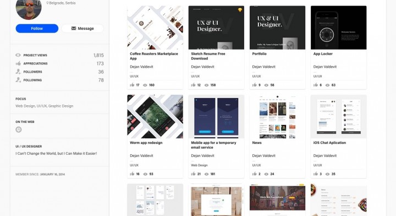396x216 pixels.
Task: Click thumbs-up icon on App Locker card
Action: (316, 85)
